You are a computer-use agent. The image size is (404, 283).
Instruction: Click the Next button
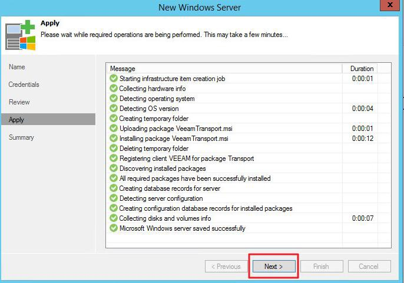pos(273,267)
